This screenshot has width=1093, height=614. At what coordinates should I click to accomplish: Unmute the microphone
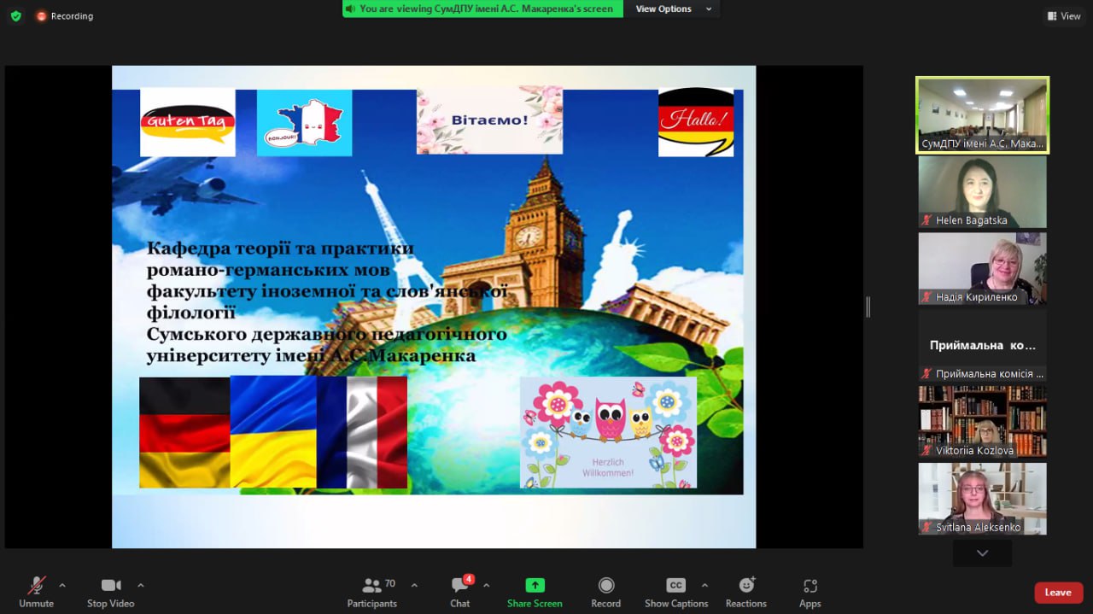36,592
